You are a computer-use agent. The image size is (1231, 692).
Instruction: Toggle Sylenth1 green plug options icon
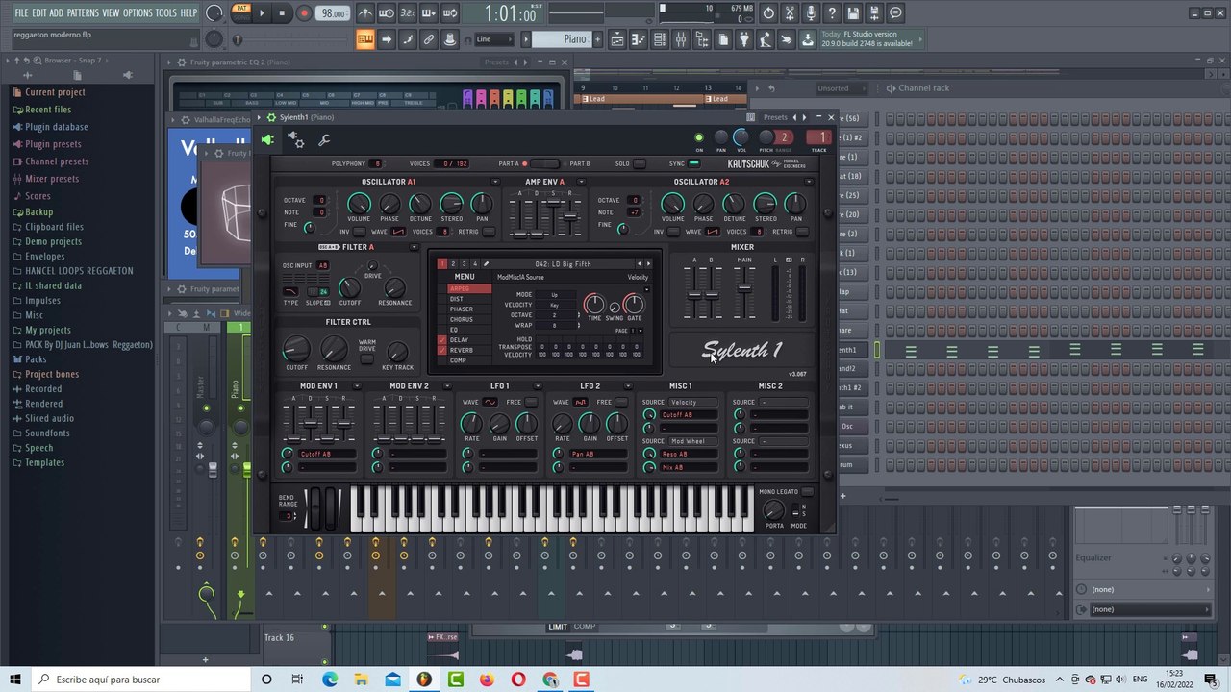tap(267, 140)
